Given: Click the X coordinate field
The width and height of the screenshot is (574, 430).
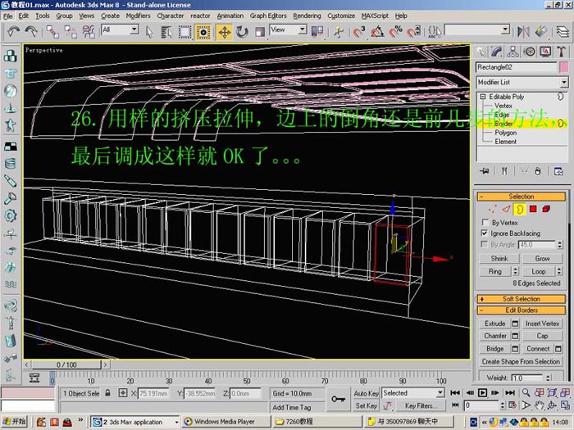Looking at the screenshot, I should click(153, 393).
